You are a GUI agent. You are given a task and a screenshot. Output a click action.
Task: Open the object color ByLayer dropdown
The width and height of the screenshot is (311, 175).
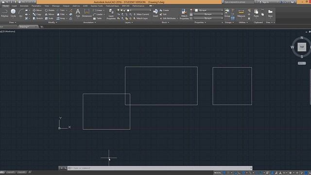[208, 10]
